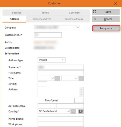122x127 pixels.
Task: Click the floppy disk Save icon
Action: pyautogui.click(x=95, y=12)
